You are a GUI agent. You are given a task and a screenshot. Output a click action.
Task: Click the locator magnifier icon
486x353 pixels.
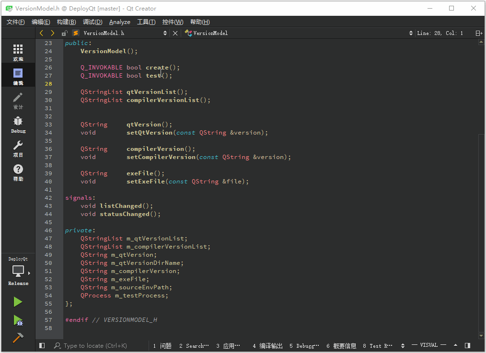pos(58,345)
